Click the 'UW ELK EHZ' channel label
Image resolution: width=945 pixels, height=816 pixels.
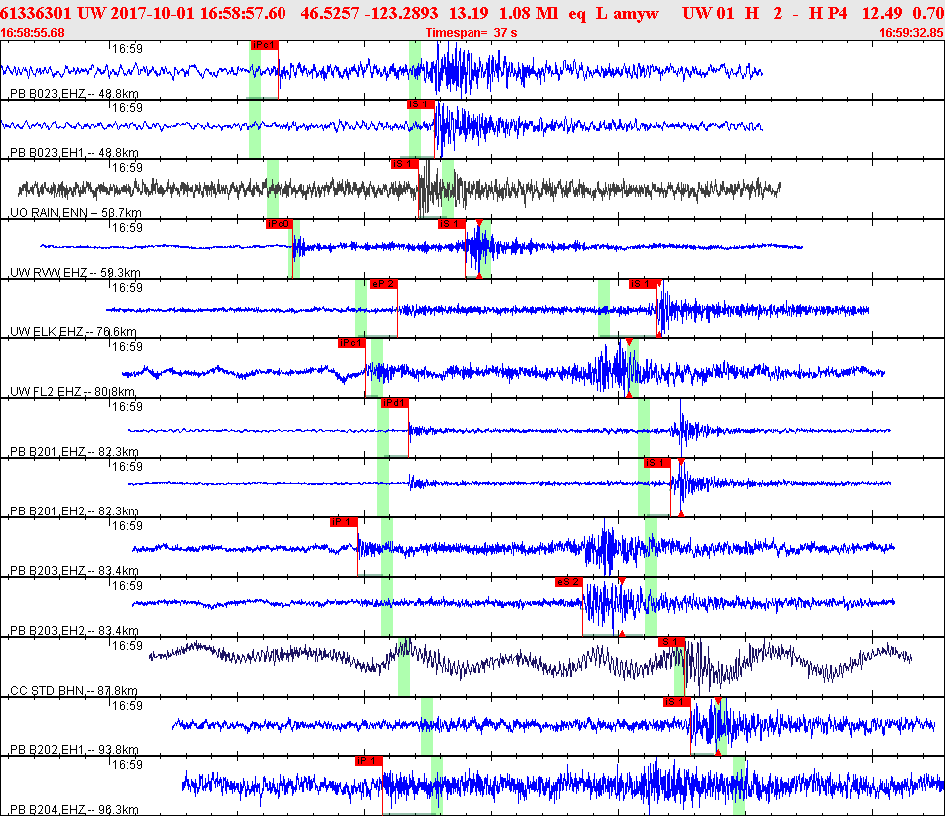pyautogui.click(x=74, y=332)
